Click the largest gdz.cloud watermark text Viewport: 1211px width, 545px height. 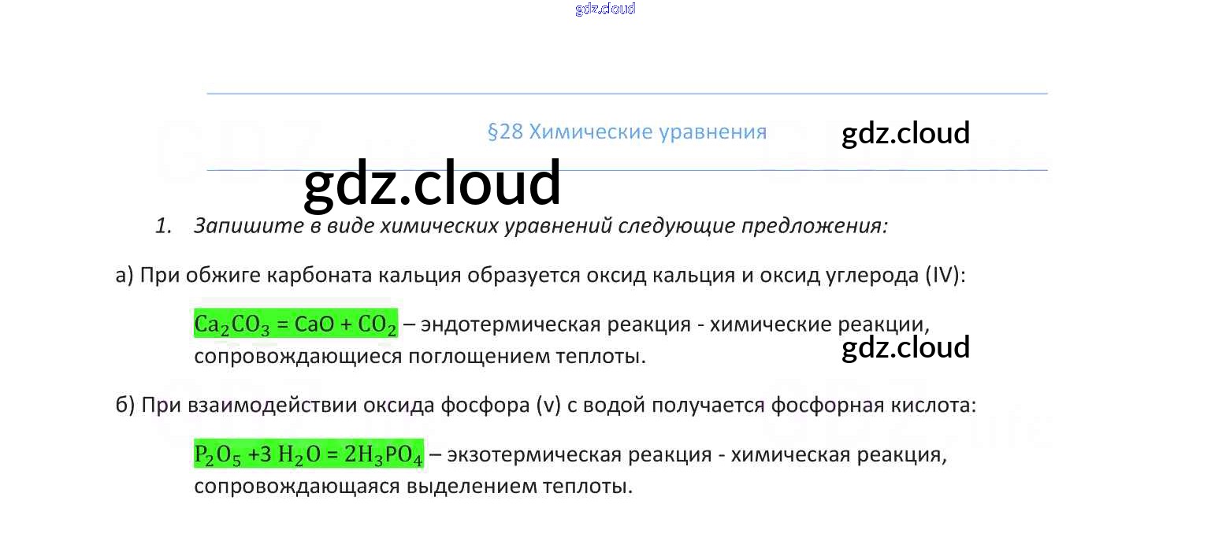[432, 184]
